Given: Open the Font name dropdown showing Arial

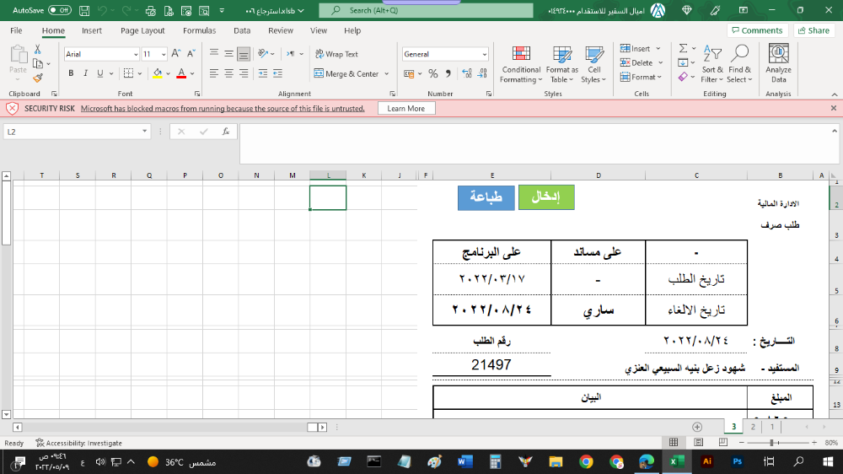Looking at the screenshot, I should pyautogui.click(x=101, y=54).
